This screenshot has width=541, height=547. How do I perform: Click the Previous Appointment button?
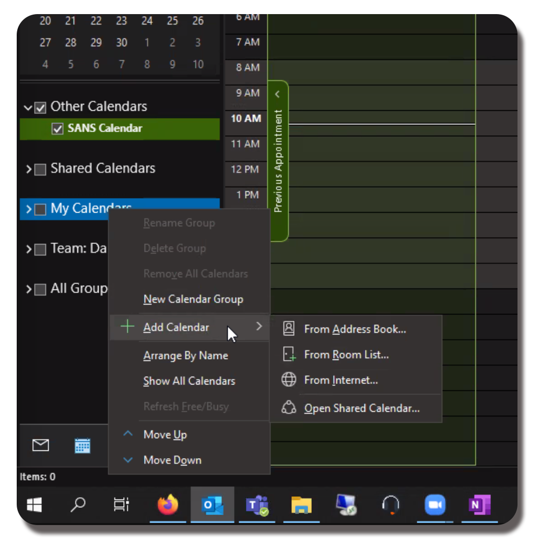click(x=278, y=161)
